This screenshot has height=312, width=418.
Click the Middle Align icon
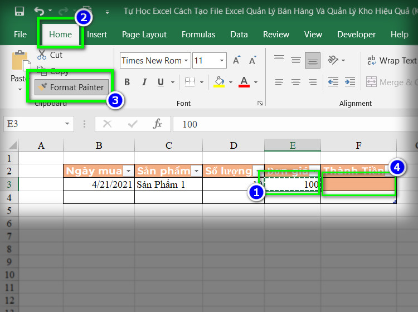(x=296, y=61)
